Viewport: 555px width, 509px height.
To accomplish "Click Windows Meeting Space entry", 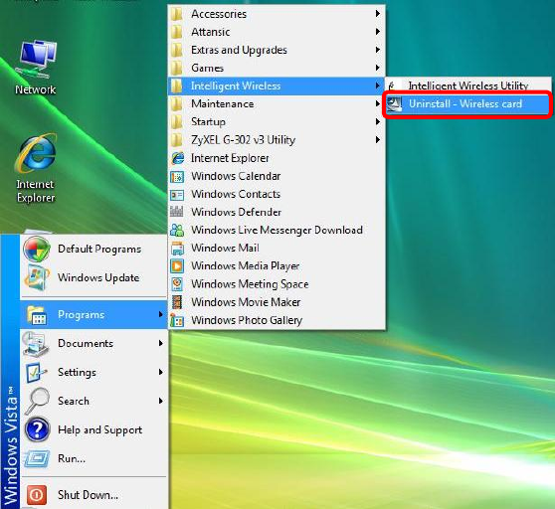I will 277,284.
